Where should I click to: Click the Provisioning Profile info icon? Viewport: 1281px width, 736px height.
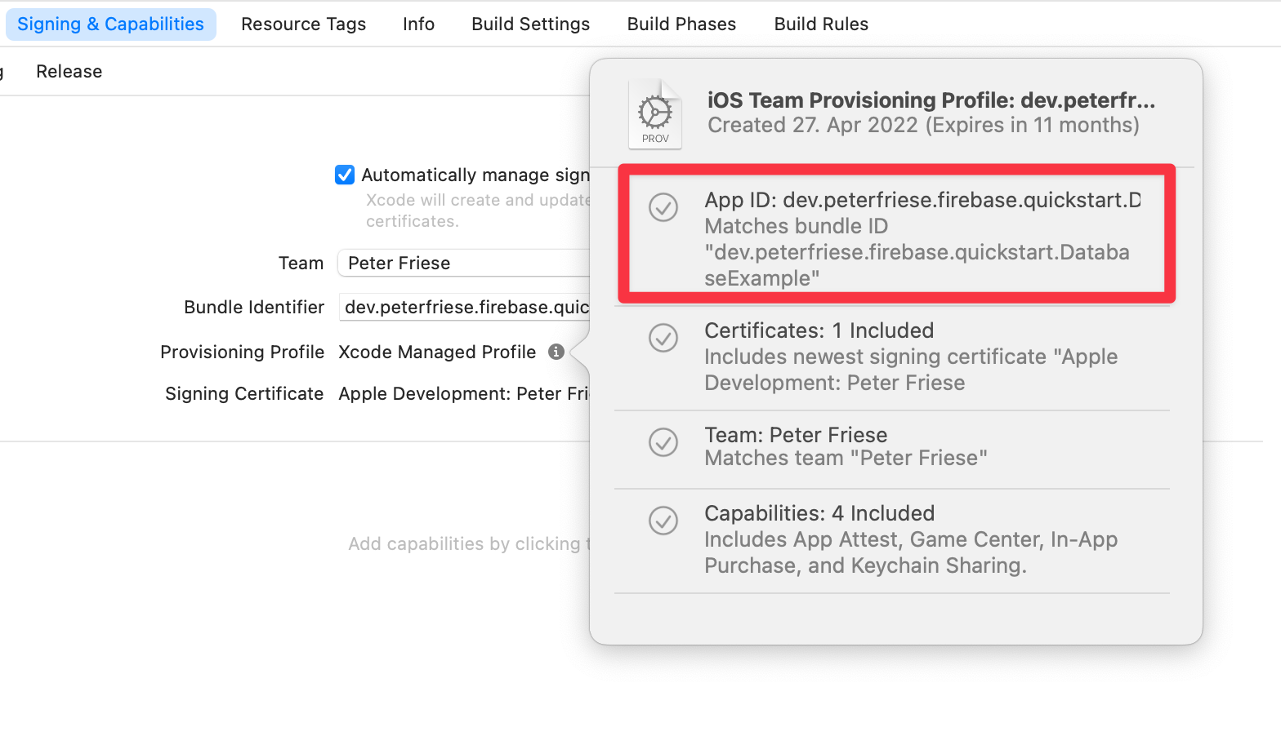(556, 352)
